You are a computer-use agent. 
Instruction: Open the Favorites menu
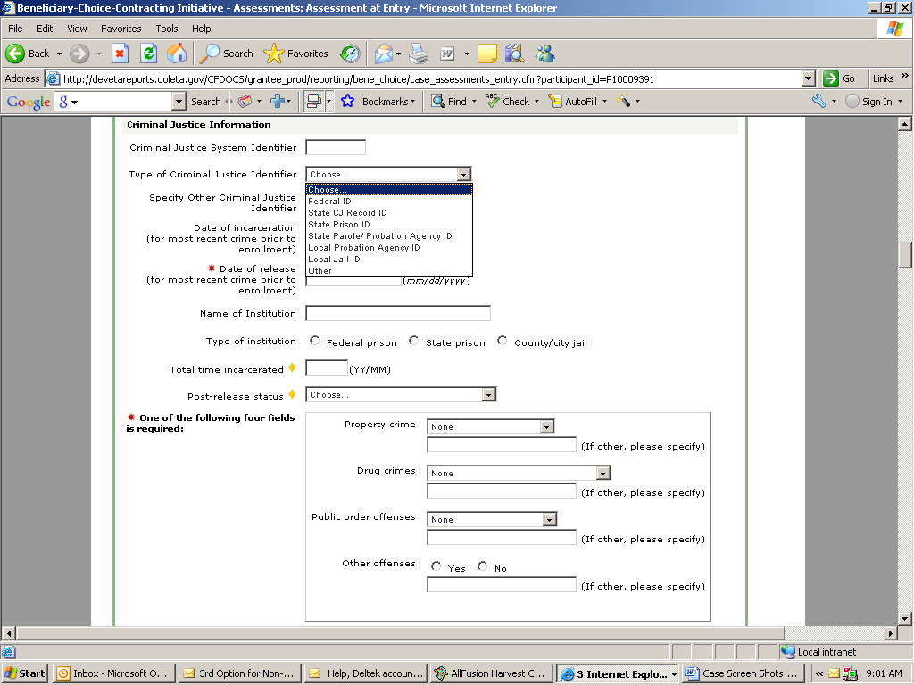(x=120, y=29)
